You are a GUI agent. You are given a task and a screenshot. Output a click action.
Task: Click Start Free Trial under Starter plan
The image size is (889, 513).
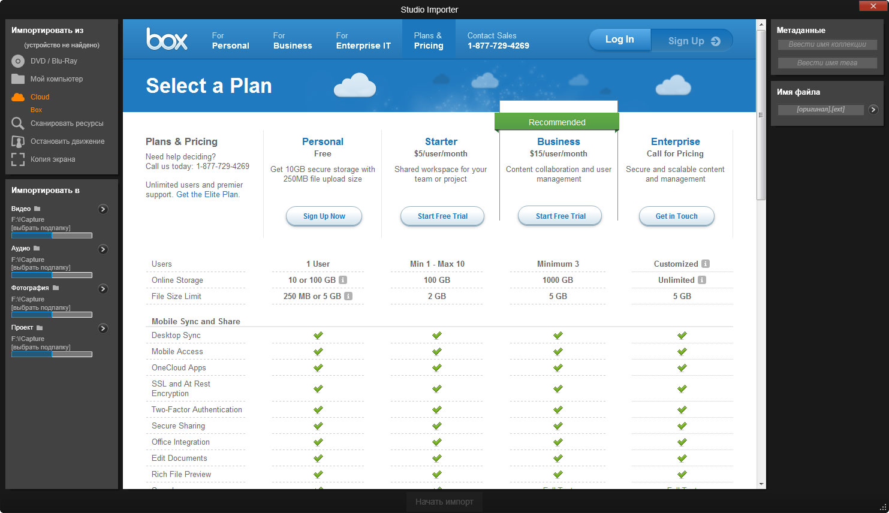(x=442, y=216)
